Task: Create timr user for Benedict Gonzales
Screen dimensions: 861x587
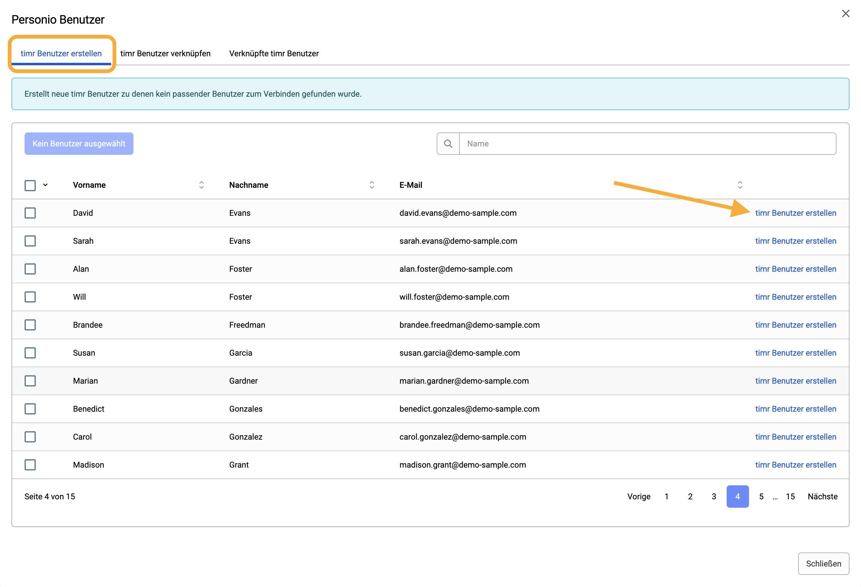Action: [795, 409]
